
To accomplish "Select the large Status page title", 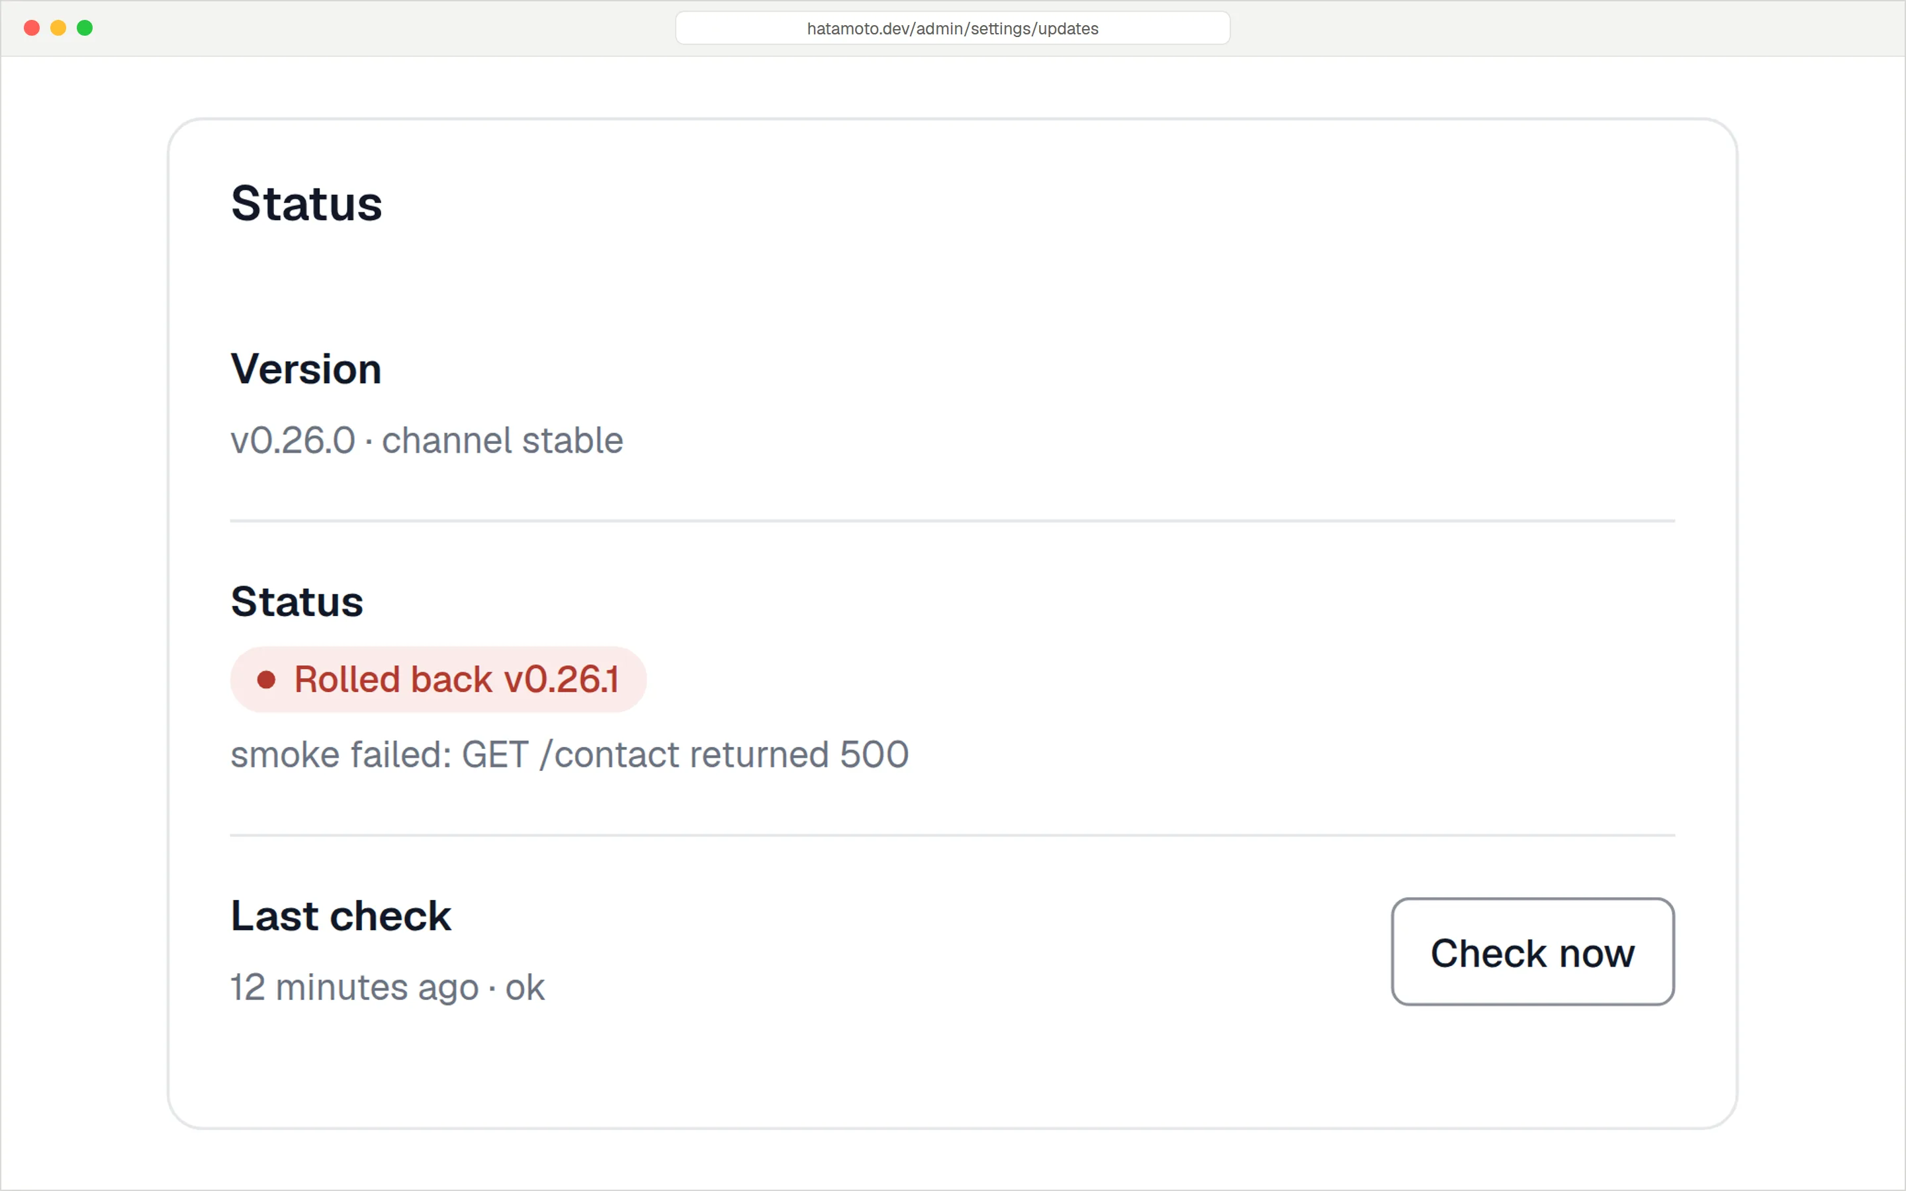I will coord(306,203).
